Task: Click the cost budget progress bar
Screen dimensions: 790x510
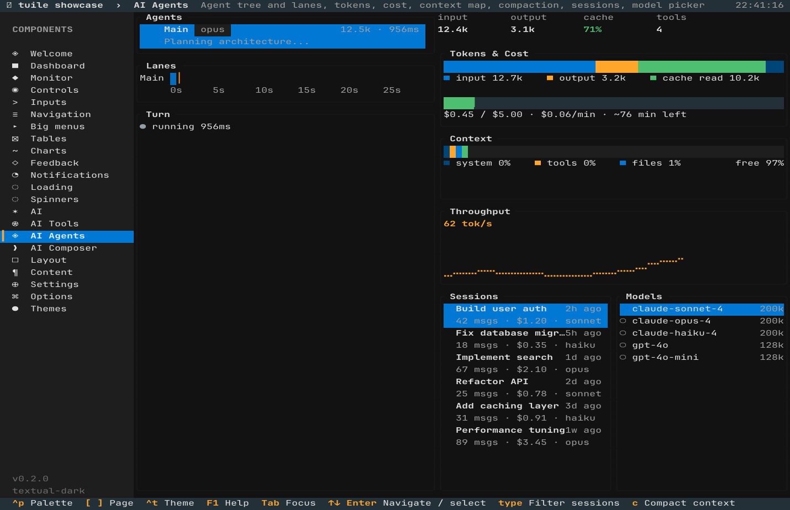Action: (x=614, y=103)
